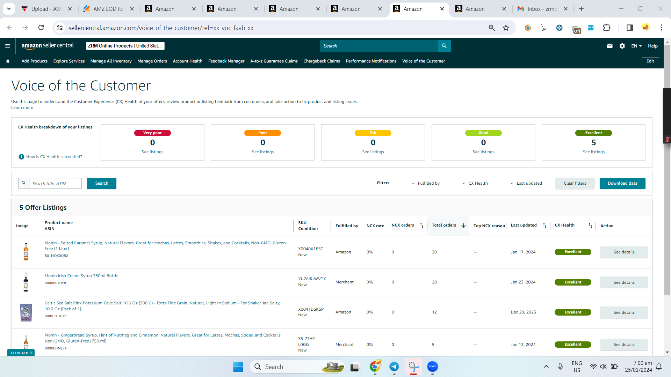This screenshot has height=377, width=671.
Task: Expand the Last updated filter
Action: point(526,183)
